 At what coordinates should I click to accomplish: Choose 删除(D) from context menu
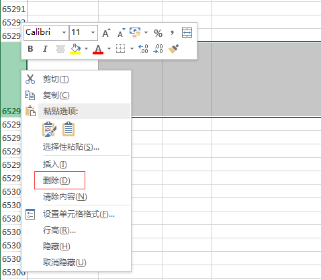[56, 181]
